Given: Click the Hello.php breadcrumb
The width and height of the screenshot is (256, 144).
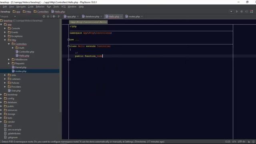Looking at the screenshot, I should click(x=58, y=12).
